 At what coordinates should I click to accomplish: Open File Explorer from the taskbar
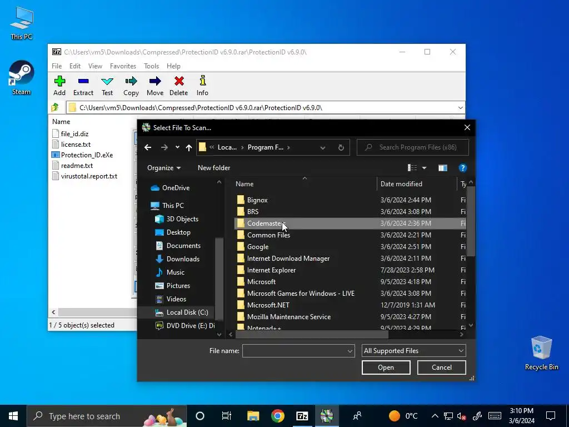pyautogui.click(x=253, y=416)
